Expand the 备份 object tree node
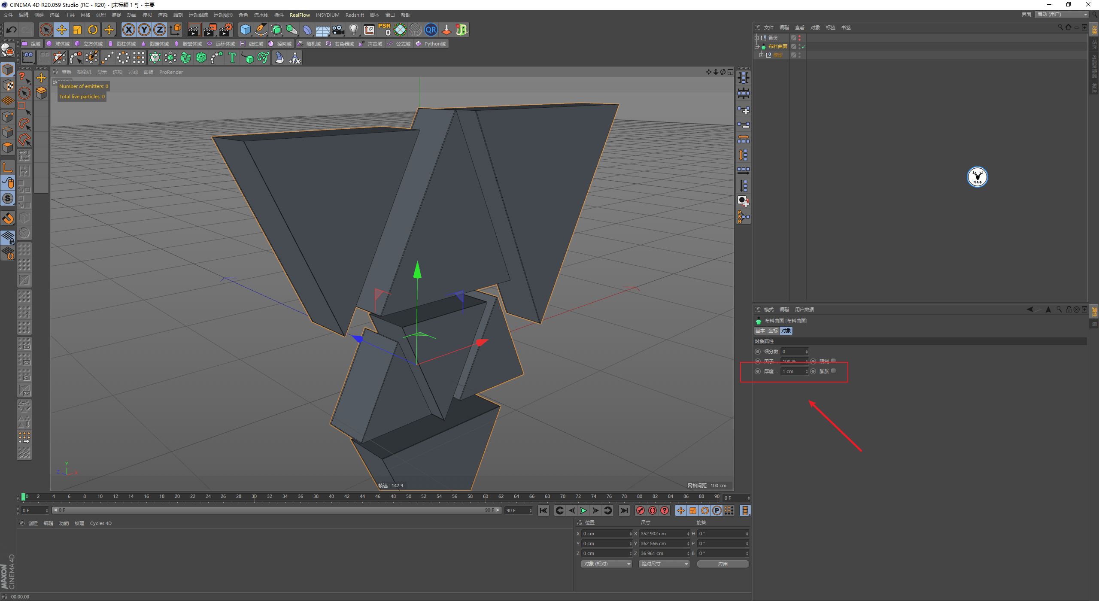The height and width of the screenshot is (601, 1099). 757,38
